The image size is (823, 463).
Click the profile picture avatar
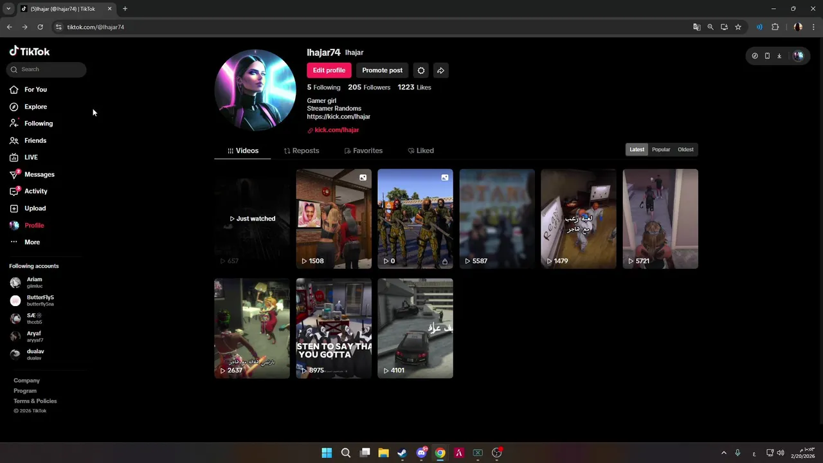tap(255, 90)
